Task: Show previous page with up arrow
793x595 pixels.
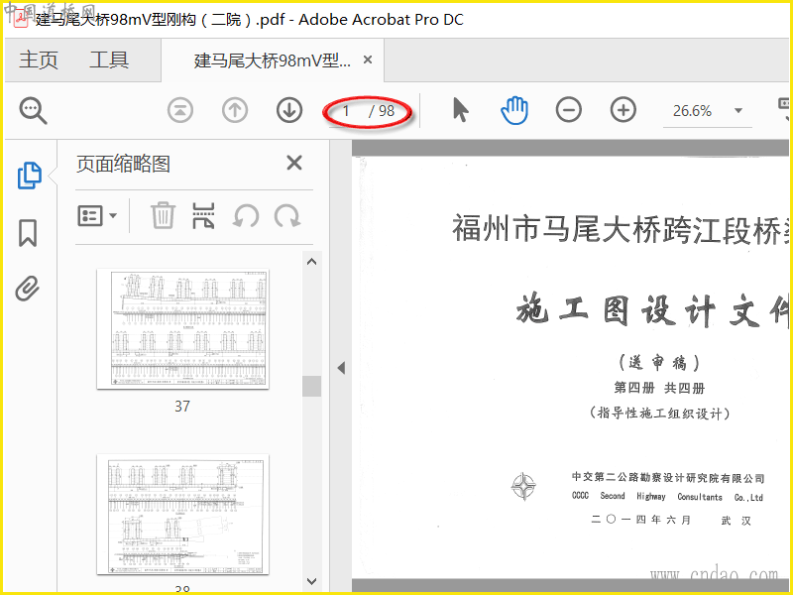Action: (x=235, y=110)
